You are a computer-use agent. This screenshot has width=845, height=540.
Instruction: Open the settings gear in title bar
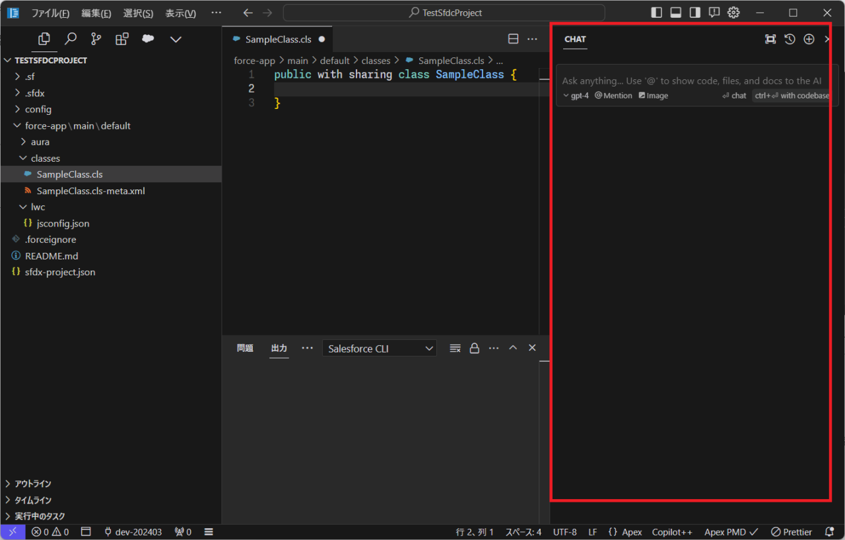point(733,13)
